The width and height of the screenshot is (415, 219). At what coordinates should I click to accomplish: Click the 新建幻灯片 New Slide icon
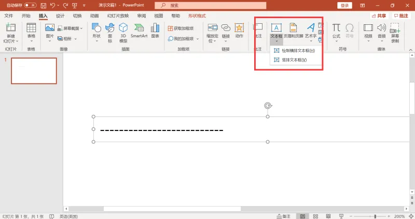pos(11,27)
